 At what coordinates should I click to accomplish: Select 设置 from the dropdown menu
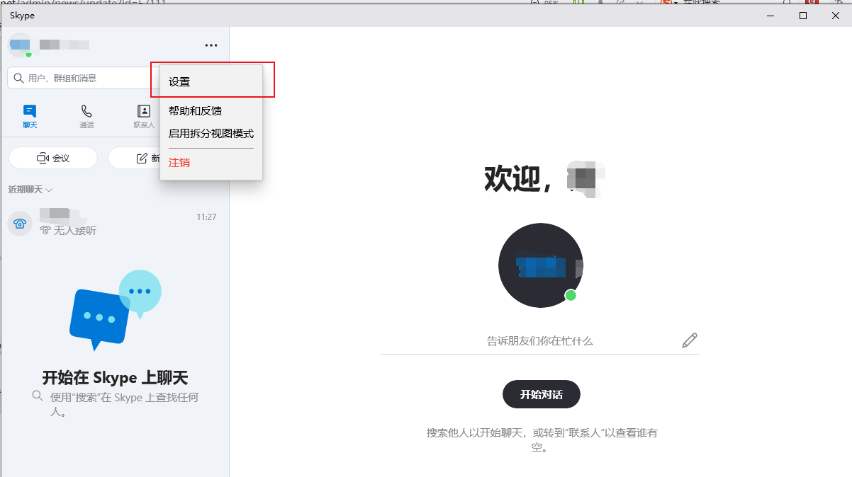click(211, 82)
